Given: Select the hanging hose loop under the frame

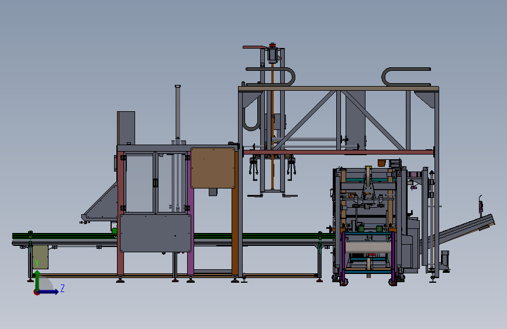Looking at the screenshot, I should 252,114.
